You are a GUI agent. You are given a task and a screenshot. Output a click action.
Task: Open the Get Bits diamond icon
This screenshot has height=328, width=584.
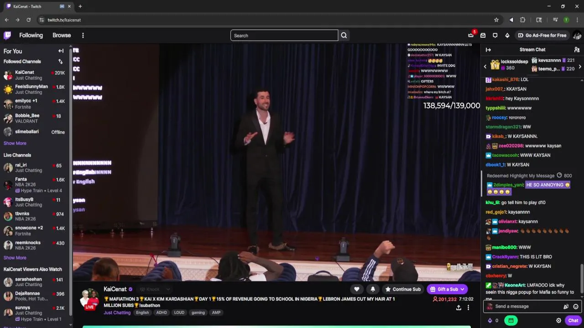pyautogui.click(x=507, y=35)
